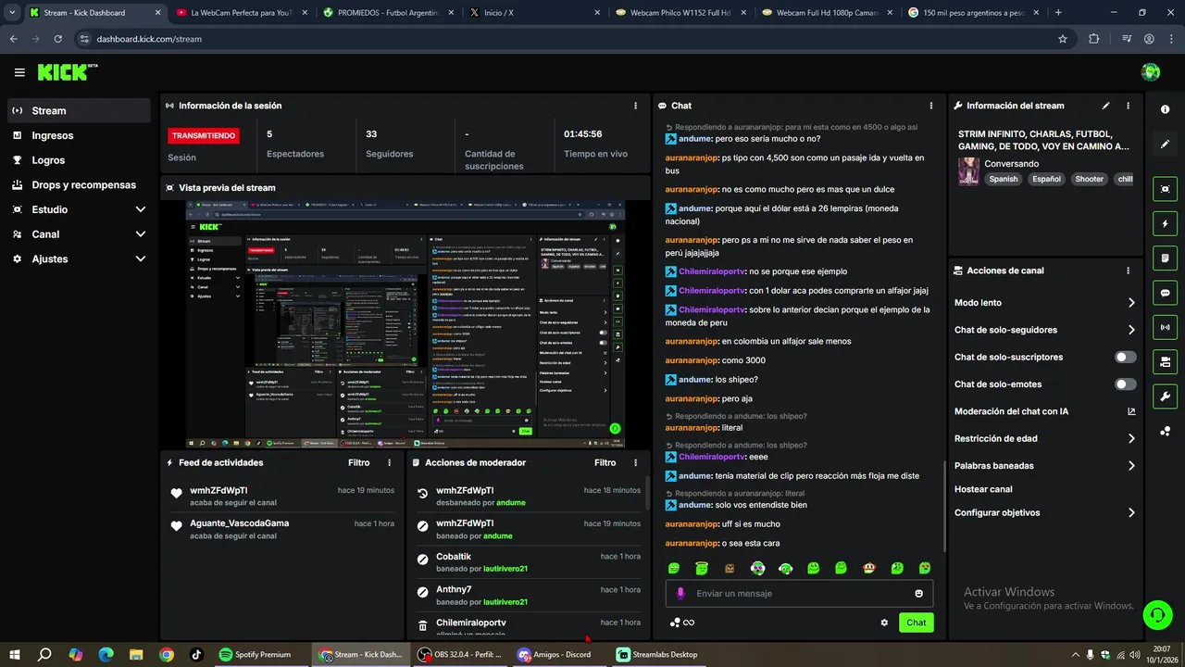Open the info icon in right sidebar
Image resolution: width=1185 pixels, height=667 pixels.
[1165, 109]
